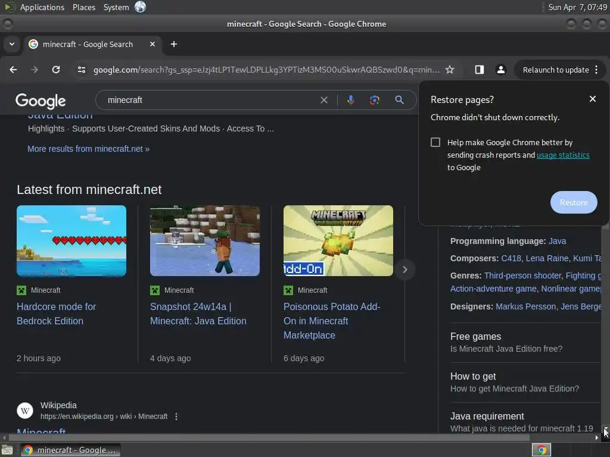This screenshot has height=457, width=610.
Task: Open site information icon in address bar
Action: click(x=82, y=70)
